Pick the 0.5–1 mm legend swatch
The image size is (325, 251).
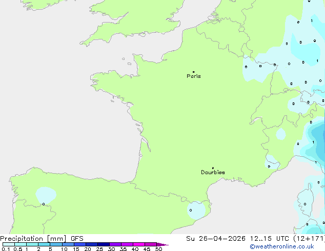[21, 244]
